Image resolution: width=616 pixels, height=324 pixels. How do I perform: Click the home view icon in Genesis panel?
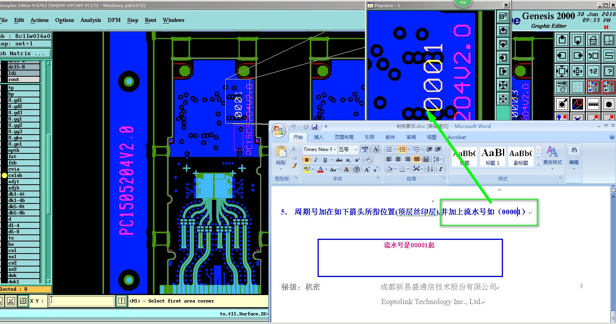pos(593,40)
